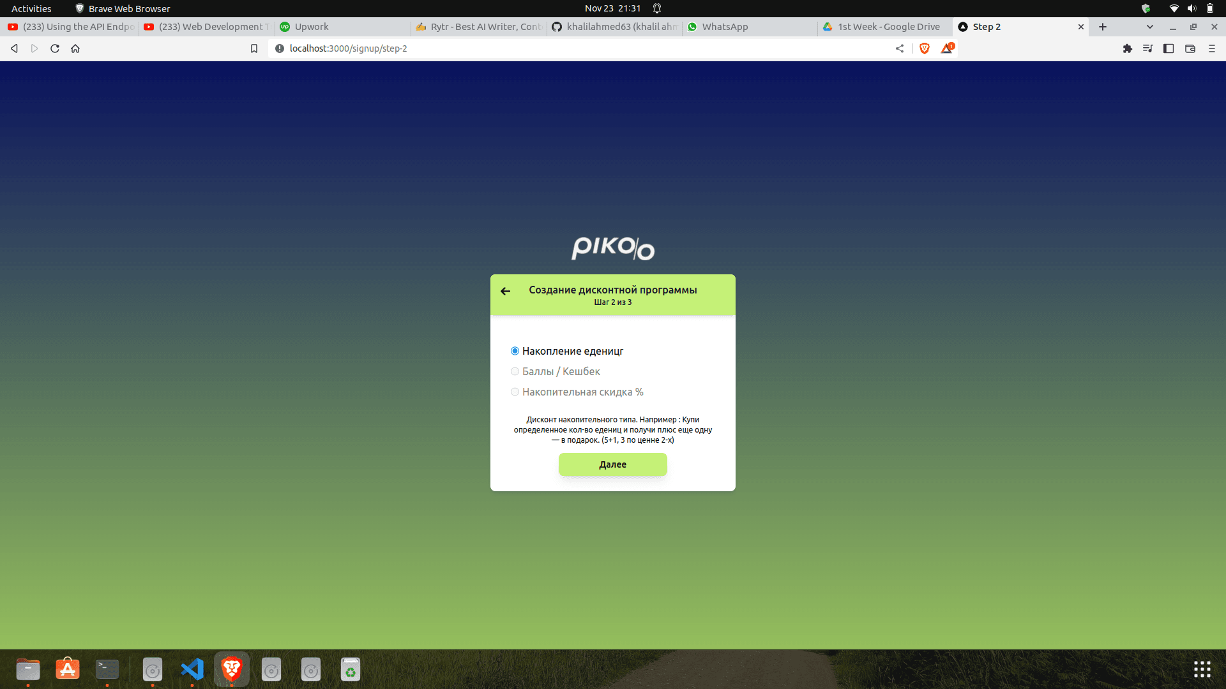1226x689 pixels.
Task: Show applications grid in the dock
Action: tap(1202, 669)
